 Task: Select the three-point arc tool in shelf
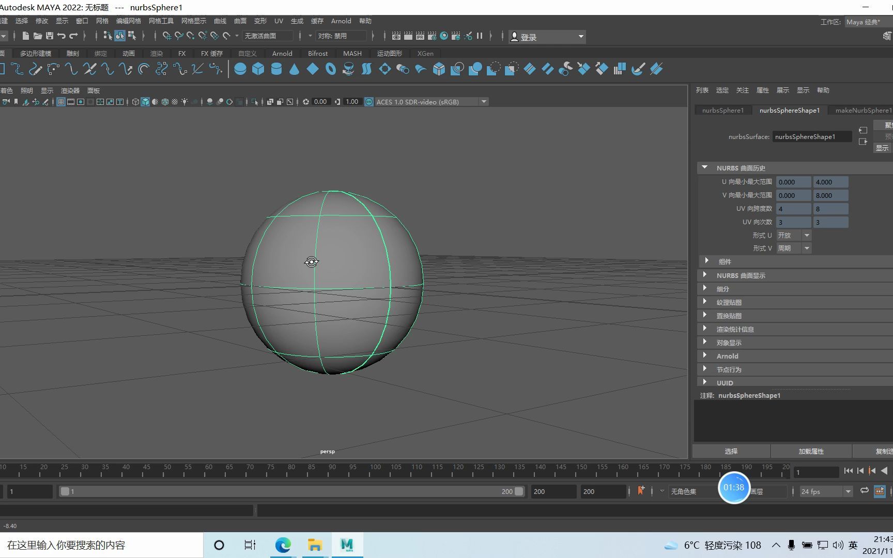[53, 69]
